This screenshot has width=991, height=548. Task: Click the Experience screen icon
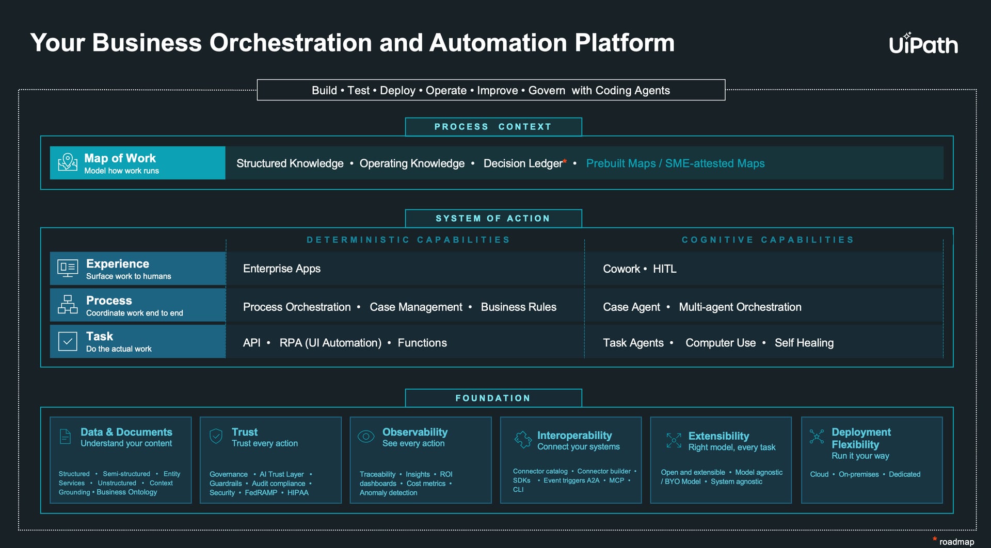(68, 268)
